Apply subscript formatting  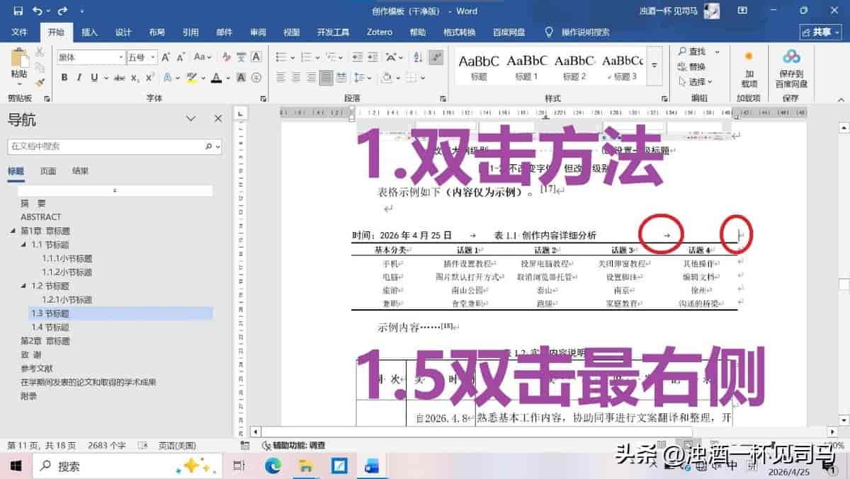click(x=135, y=78)
